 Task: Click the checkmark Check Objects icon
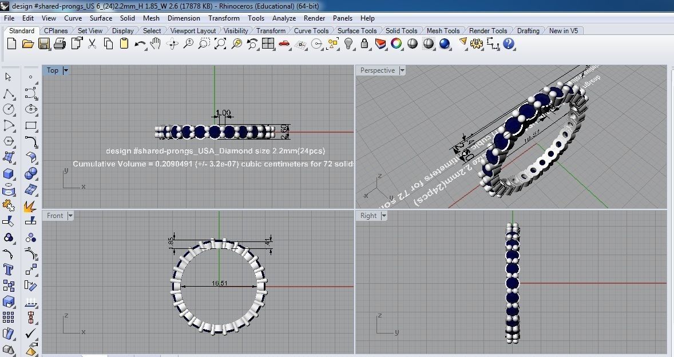pyautogui.click(x=30, y=334)
